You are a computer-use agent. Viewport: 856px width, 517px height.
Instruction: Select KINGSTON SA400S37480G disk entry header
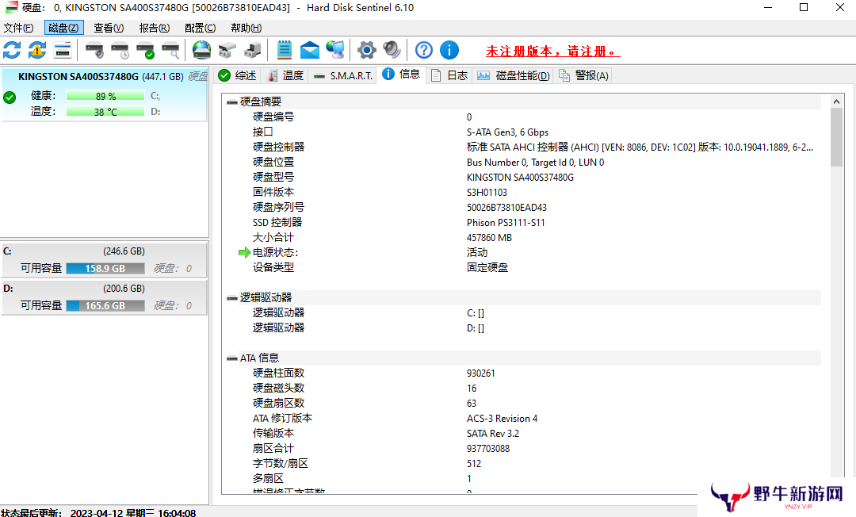105,76
